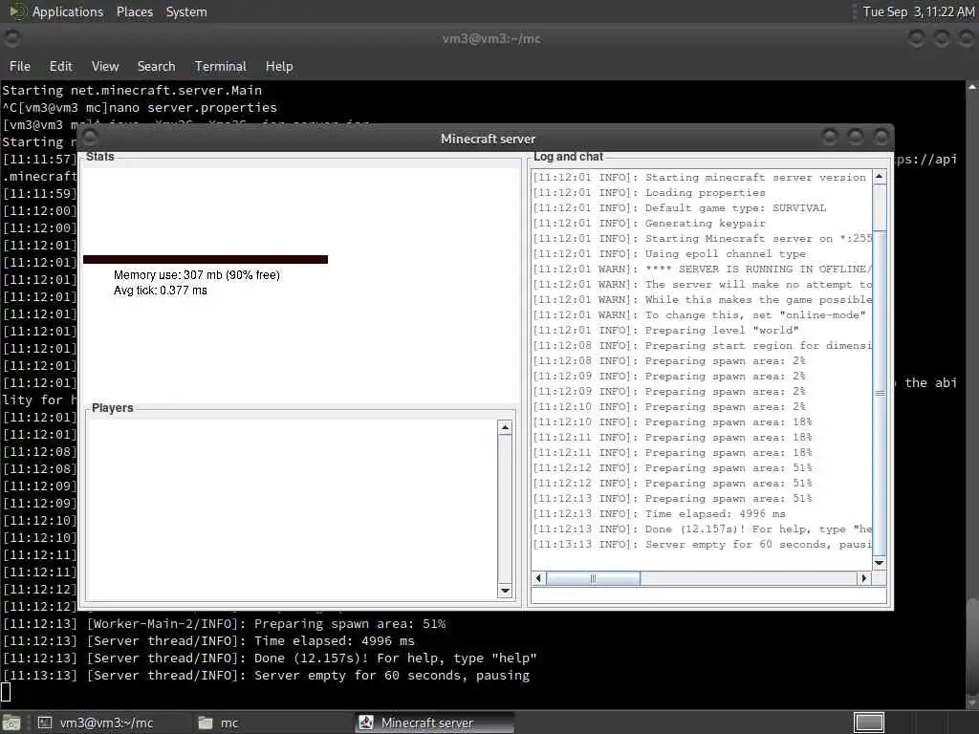Click the clock showing Tue Sep 3
Screen dimensions: 979x734
[919, 11]
